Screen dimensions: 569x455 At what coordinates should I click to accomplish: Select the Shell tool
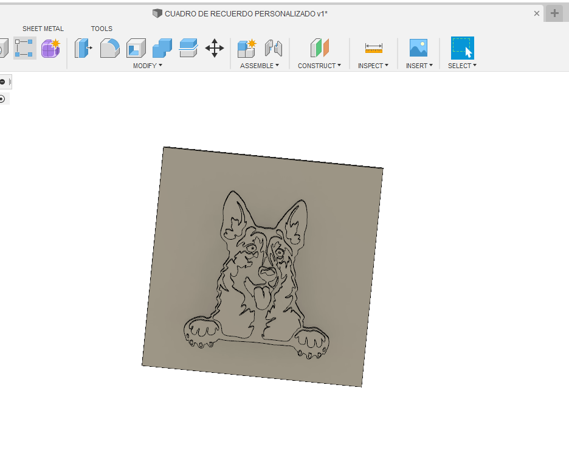pyautogui.click(x=136, y=48)
